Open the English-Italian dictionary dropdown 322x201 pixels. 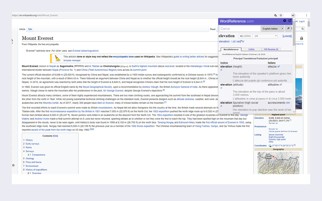273,29
